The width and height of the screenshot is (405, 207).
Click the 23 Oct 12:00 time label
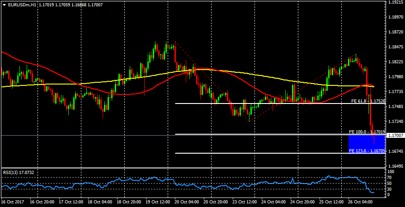(x=244, y=202)
